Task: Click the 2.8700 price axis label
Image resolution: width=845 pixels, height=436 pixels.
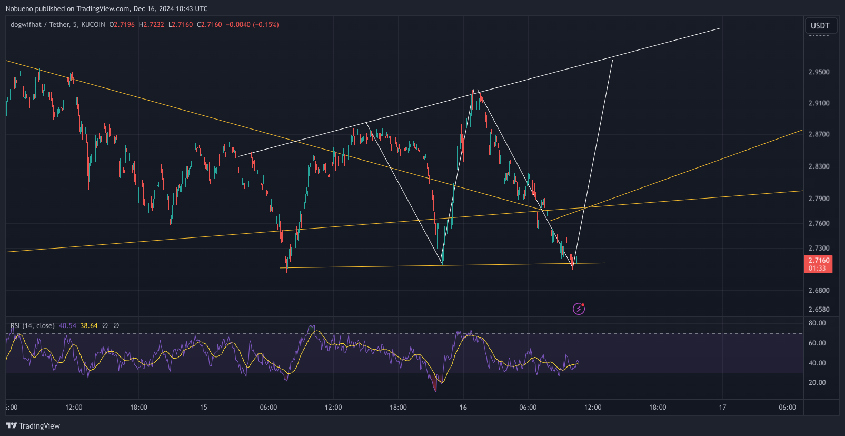Action: [x=819, y=134]
